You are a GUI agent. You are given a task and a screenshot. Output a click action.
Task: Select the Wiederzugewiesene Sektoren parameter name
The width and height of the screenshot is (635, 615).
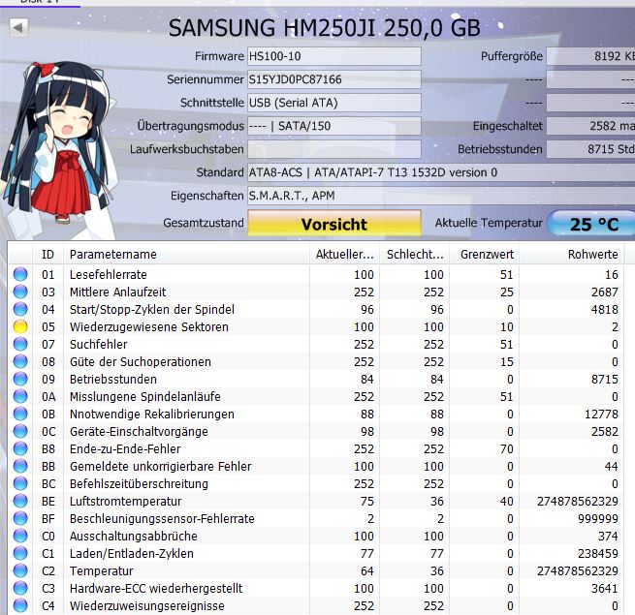[x=149, y=326]
